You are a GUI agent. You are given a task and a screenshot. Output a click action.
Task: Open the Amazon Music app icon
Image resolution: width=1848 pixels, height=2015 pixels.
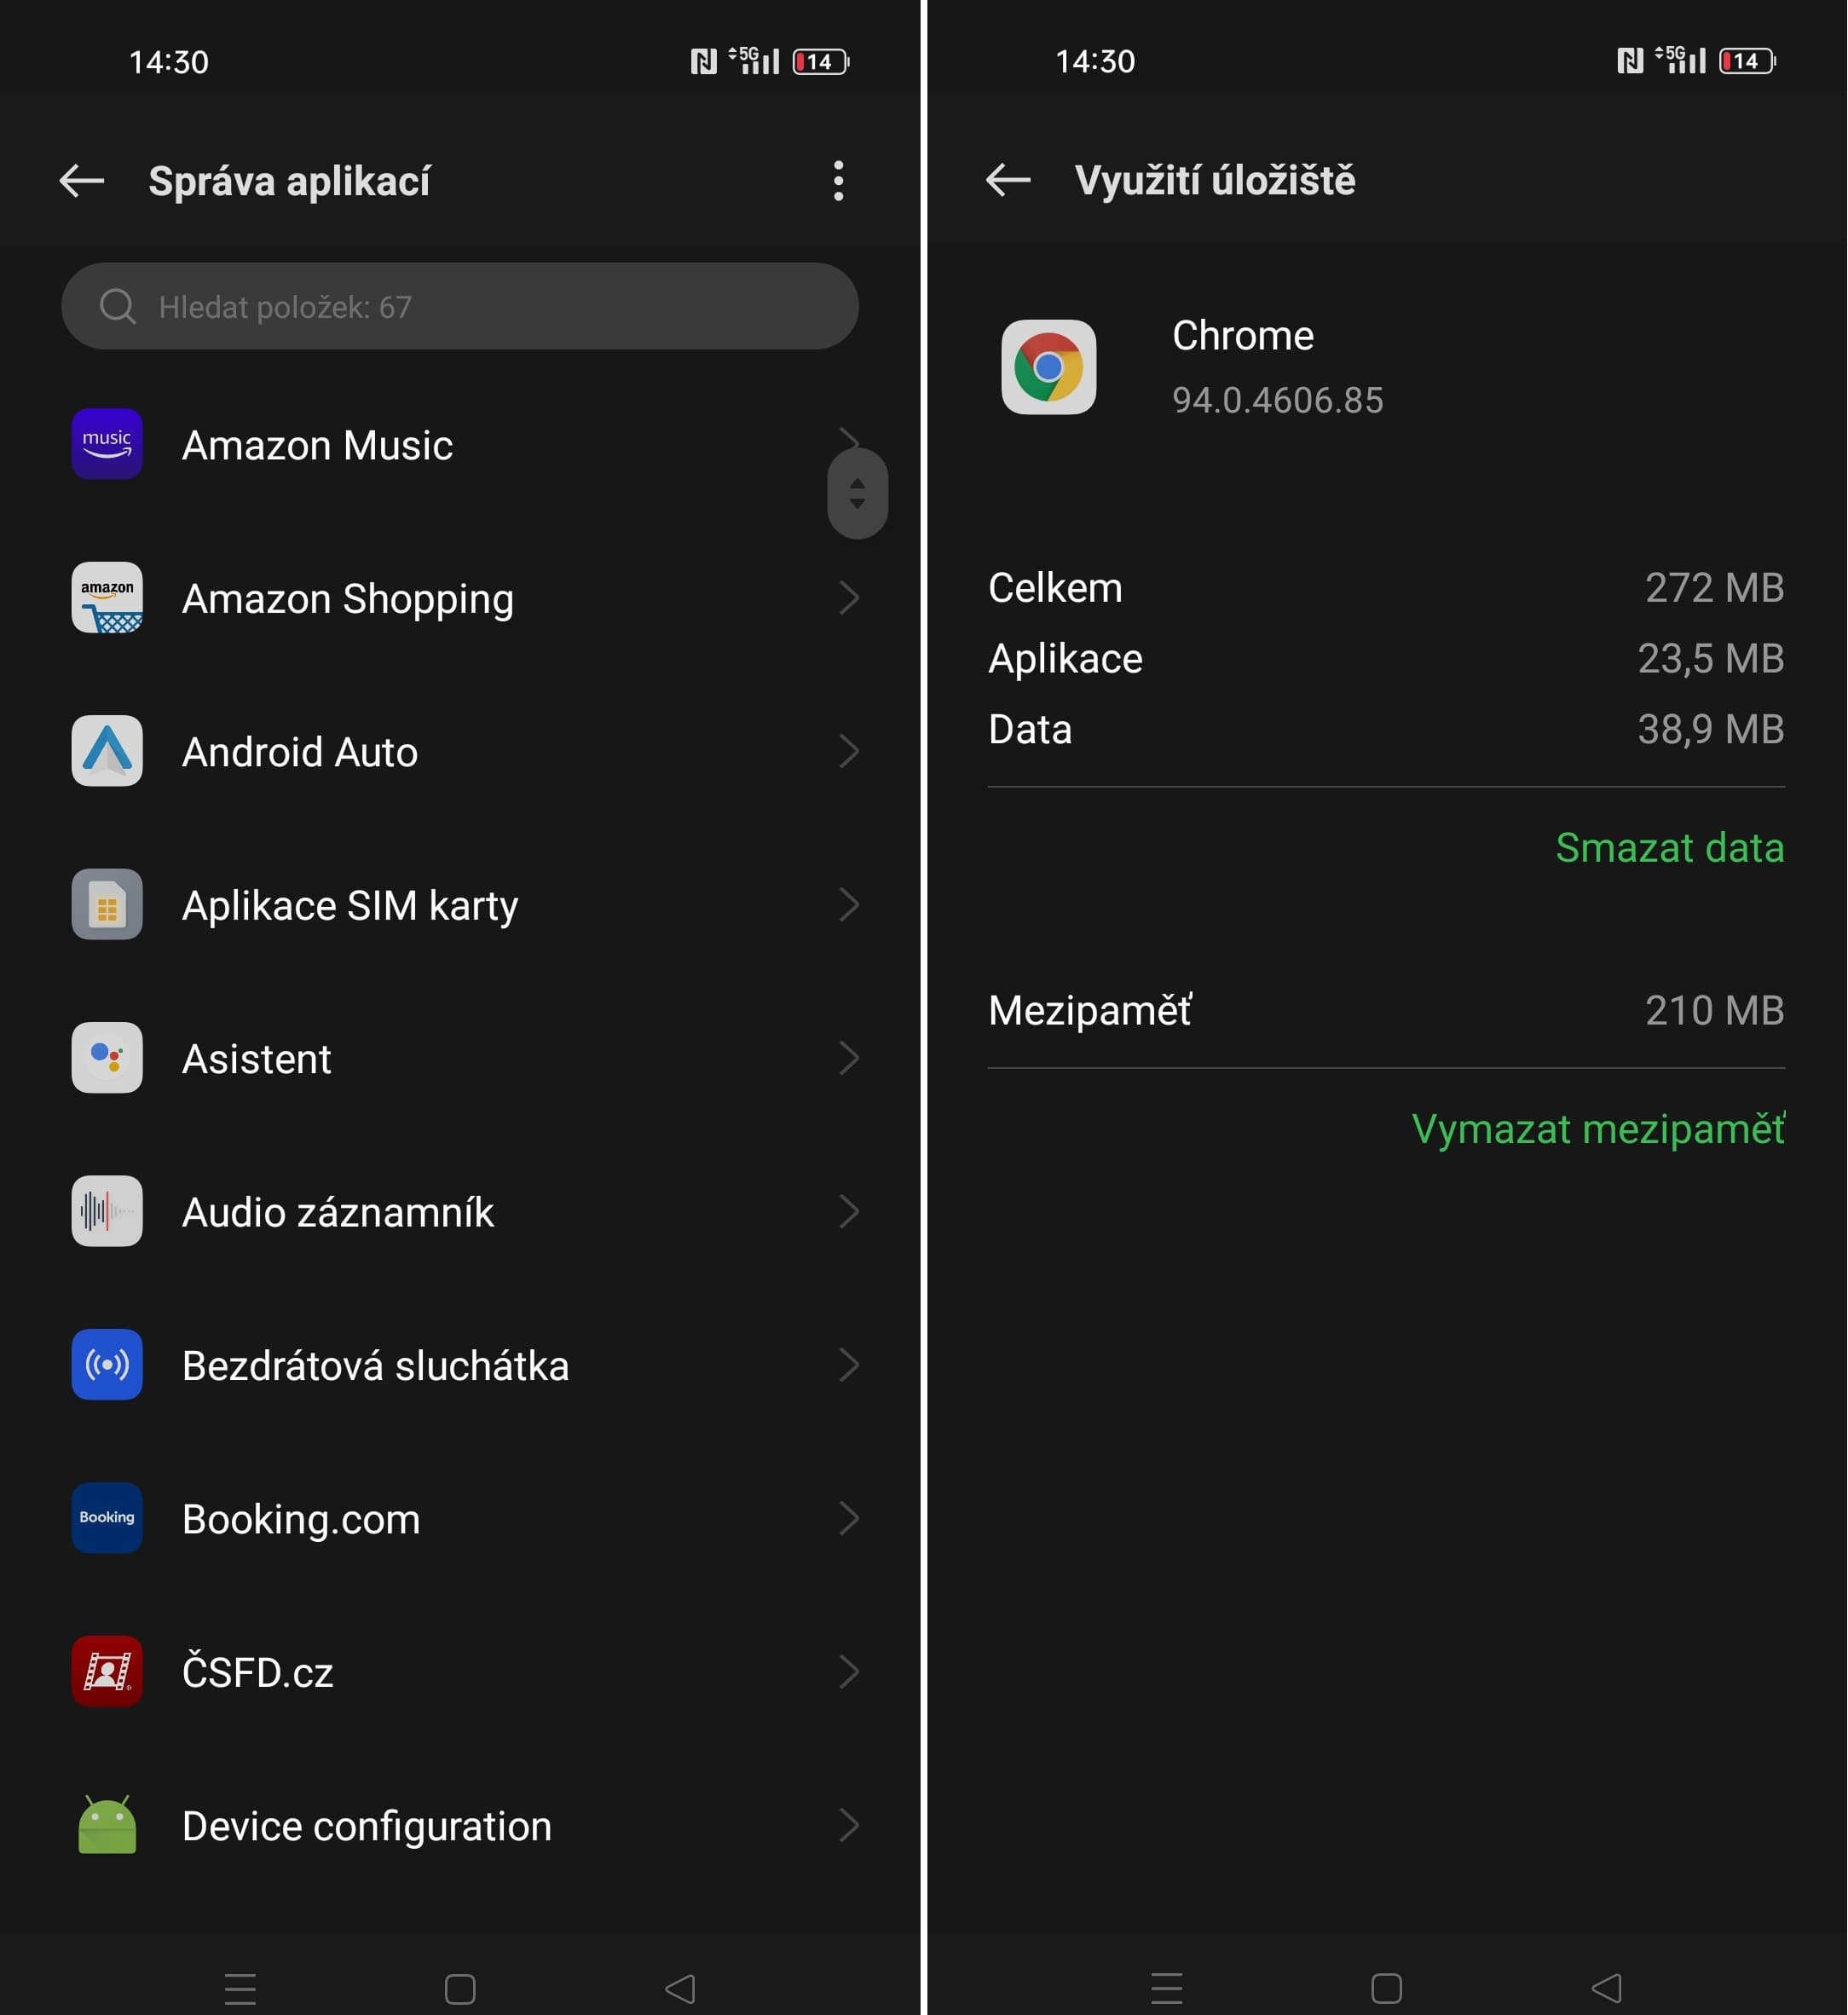point(107,444)
